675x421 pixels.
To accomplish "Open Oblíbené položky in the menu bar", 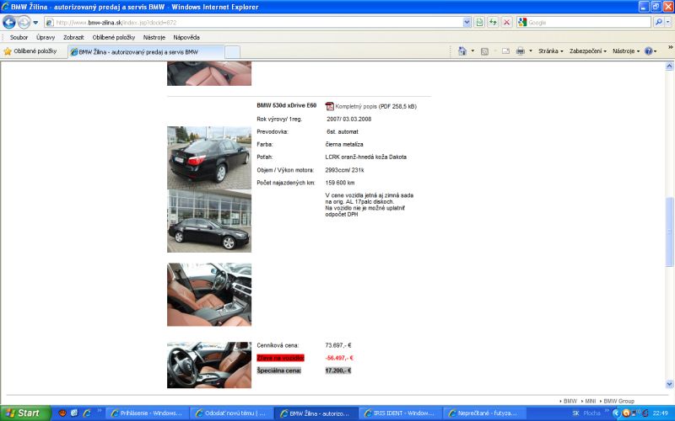I will point(114,37).
